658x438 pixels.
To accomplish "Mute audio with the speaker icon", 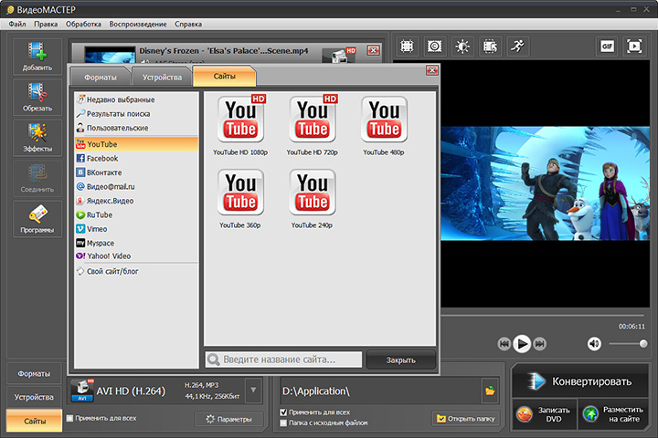I will 594,343.
